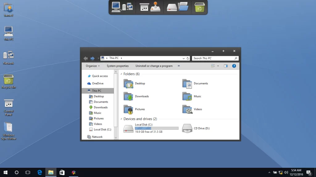Viewport: 316px width, 177px height.
Task: Click the blue forward arrow in Explorer
Action: coord(92,58)
